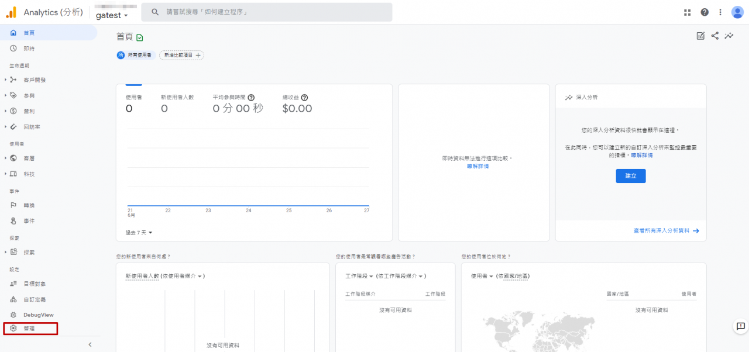The width and height of the screenshot is (749, 352).
Task: Open the customize report edit icon
Action: pos(700,36)
